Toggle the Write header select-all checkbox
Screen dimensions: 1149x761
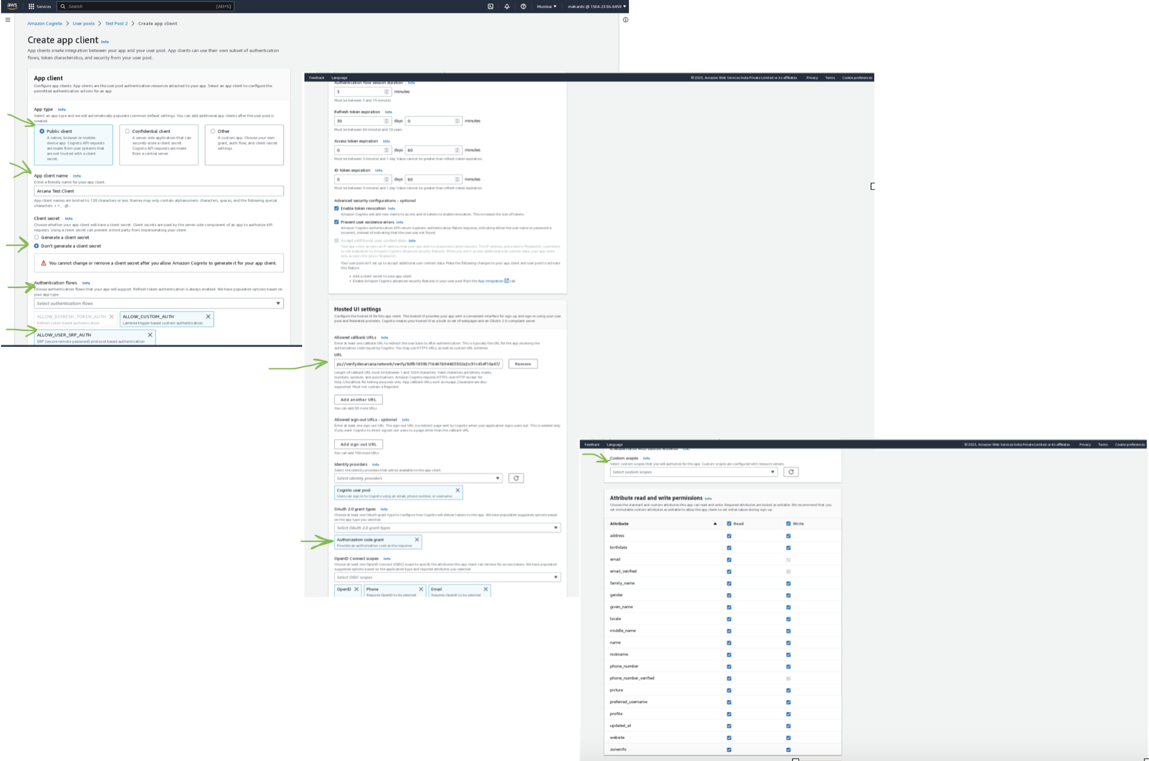(x=788, y=524)
